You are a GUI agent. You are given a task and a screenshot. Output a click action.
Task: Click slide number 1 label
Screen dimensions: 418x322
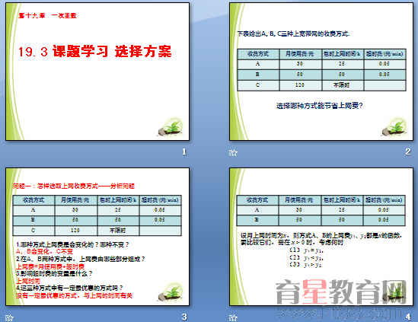pyautogui.click(x=184, y=152)
